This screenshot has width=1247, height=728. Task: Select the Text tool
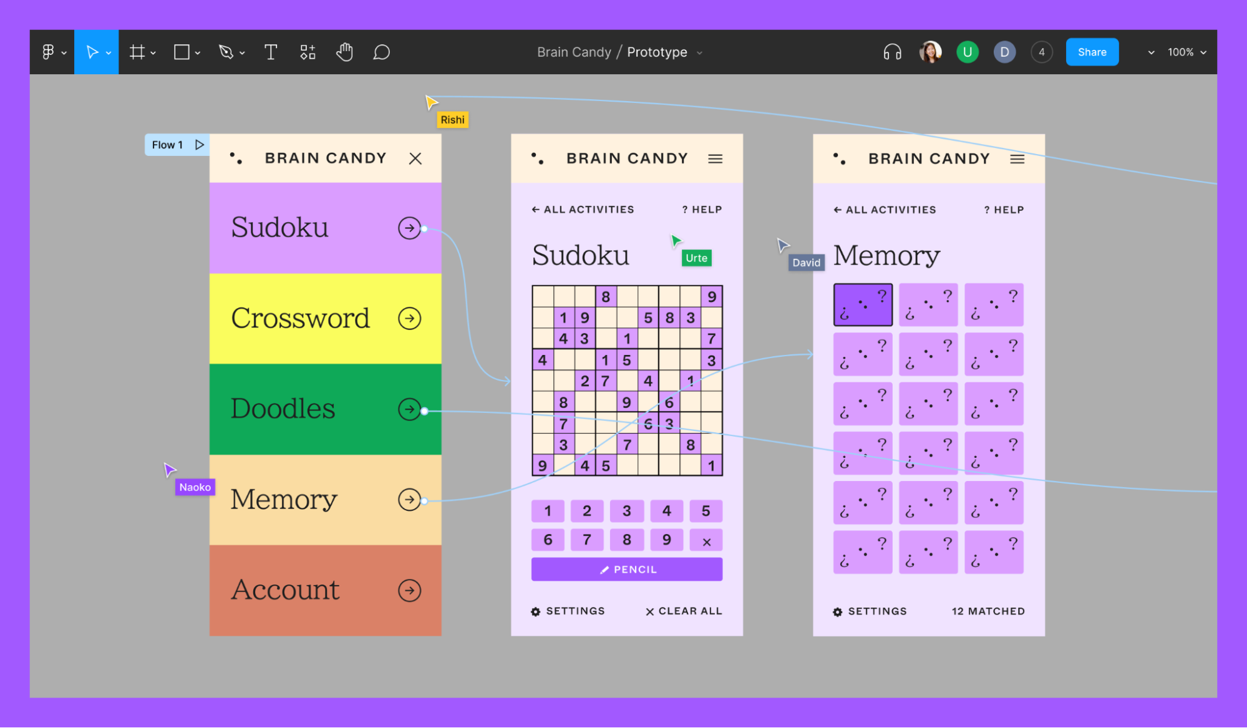point(270,52)
